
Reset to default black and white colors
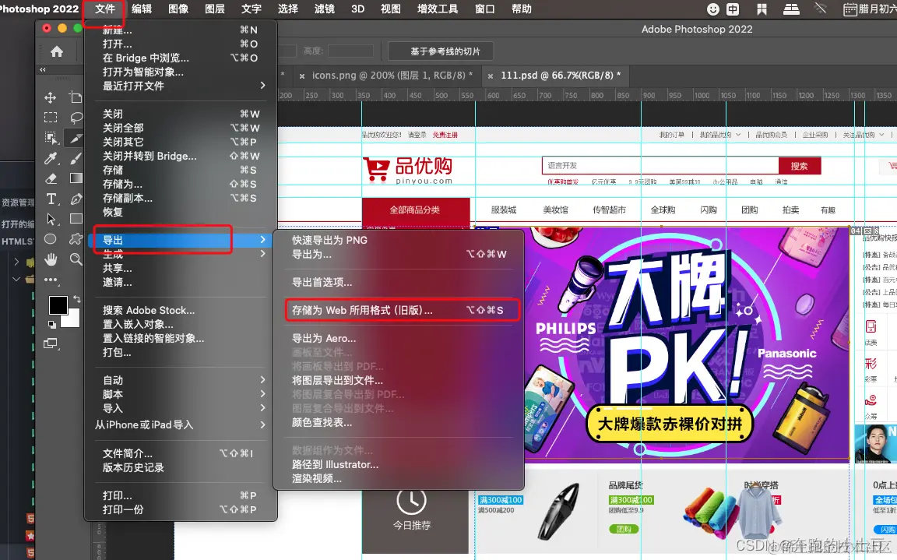(52, 324)
